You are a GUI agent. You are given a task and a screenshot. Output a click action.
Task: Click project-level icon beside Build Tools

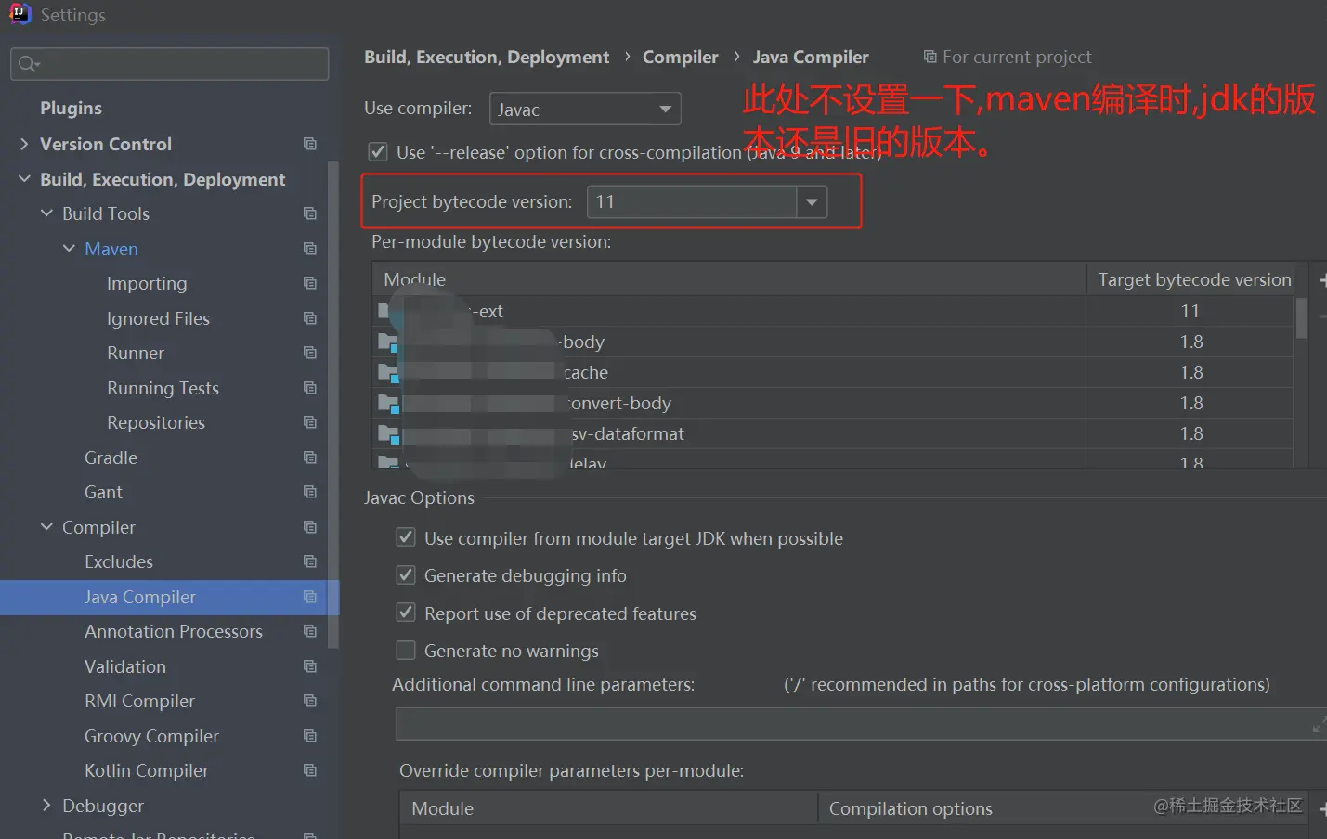(x=310, y=213)
